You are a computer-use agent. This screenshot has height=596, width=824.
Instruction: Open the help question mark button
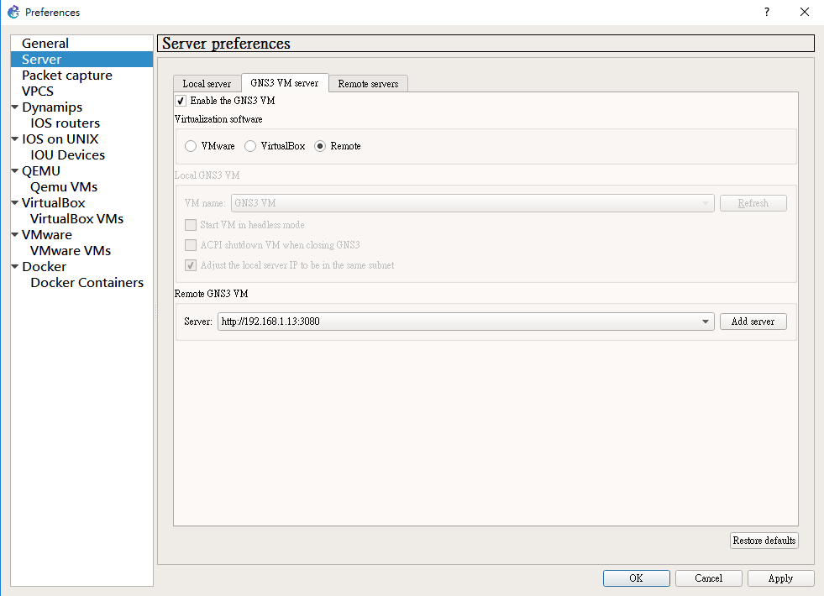767,12
